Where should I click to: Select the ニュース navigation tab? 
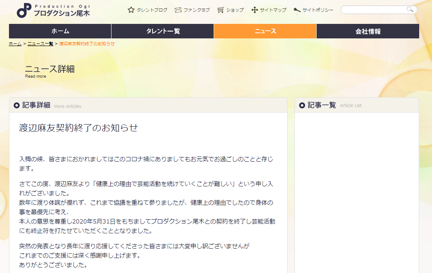pos(265,31)
